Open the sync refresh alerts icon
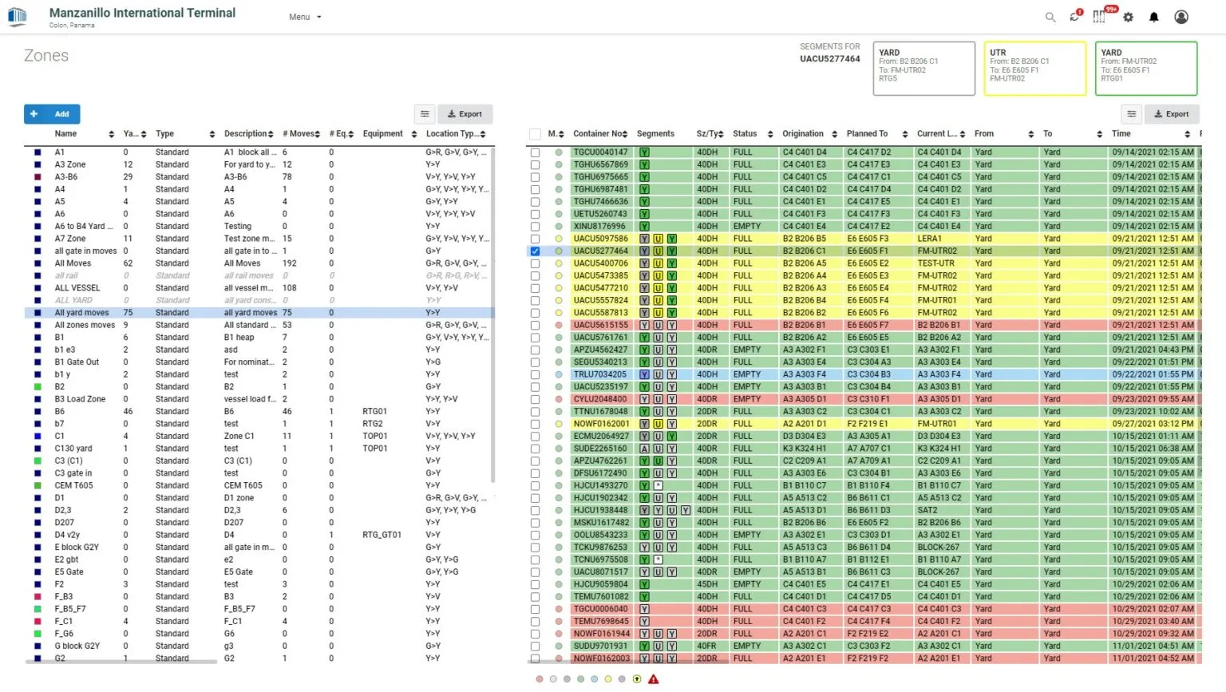 click(x=1074, y=17)
